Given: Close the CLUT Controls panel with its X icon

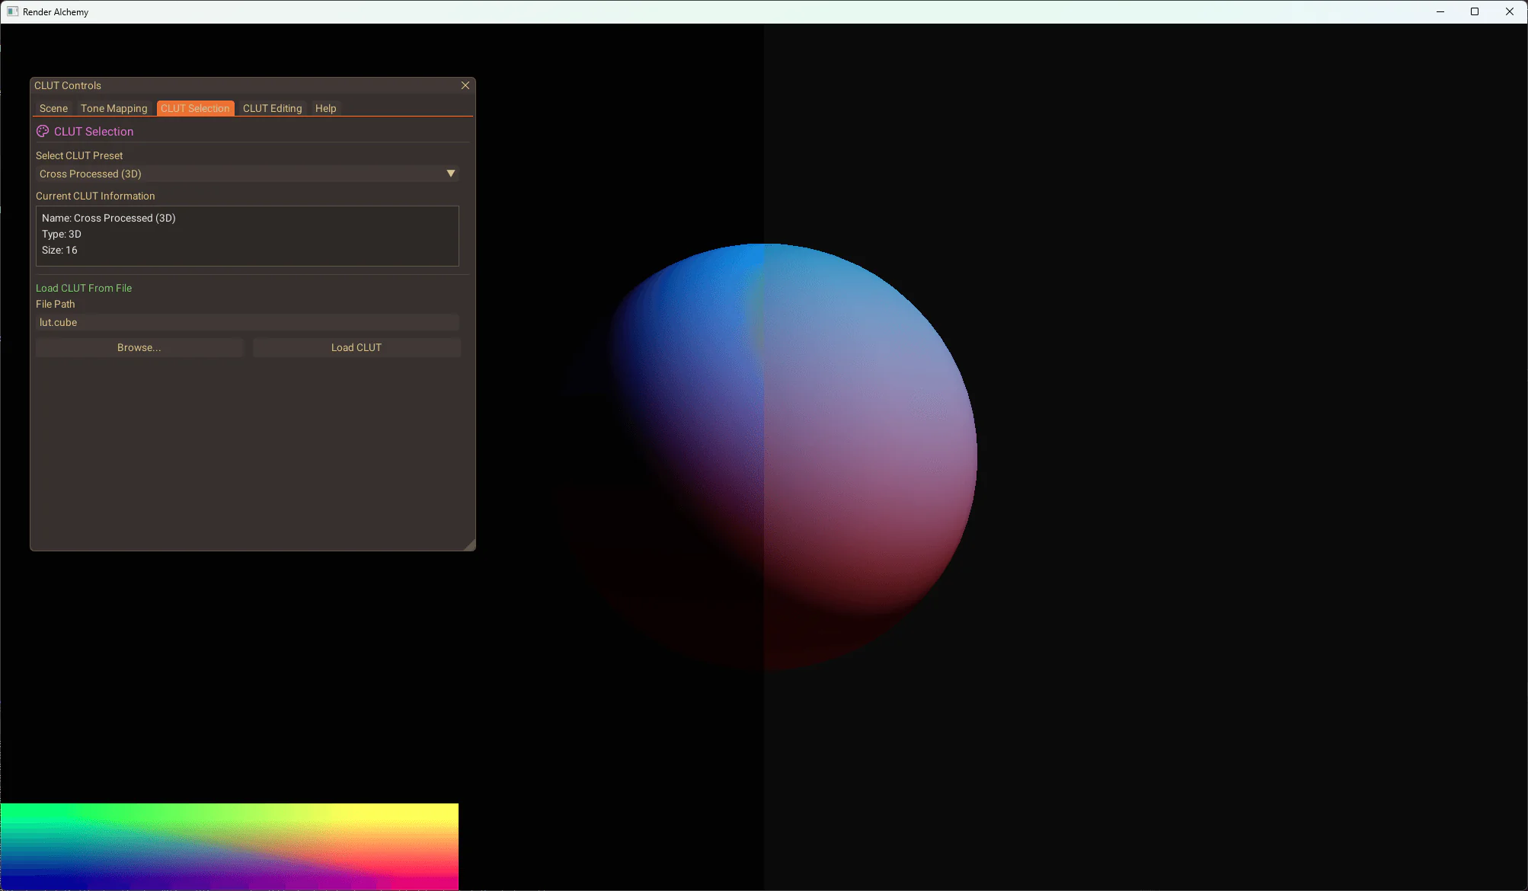Looking at the screenshot, I should [x=465, y=85].
